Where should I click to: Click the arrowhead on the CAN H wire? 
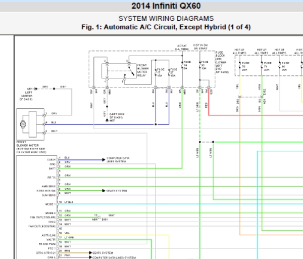104,160
